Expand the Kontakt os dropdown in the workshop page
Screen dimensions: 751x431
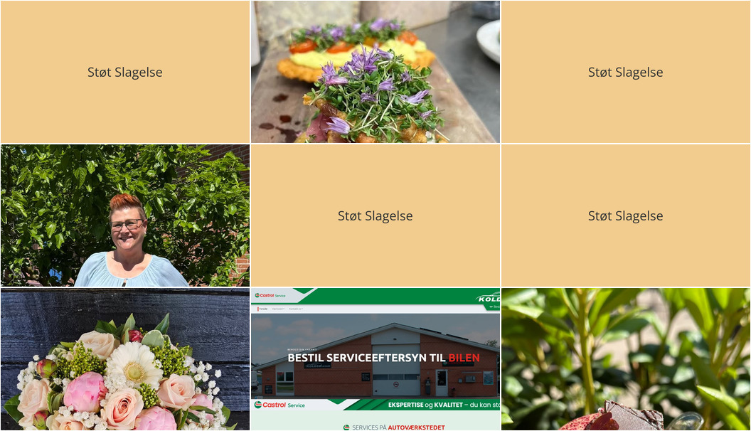coord(296,309)
